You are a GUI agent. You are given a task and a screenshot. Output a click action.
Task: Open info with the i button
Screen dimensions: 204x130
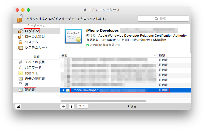click(72, 106)
